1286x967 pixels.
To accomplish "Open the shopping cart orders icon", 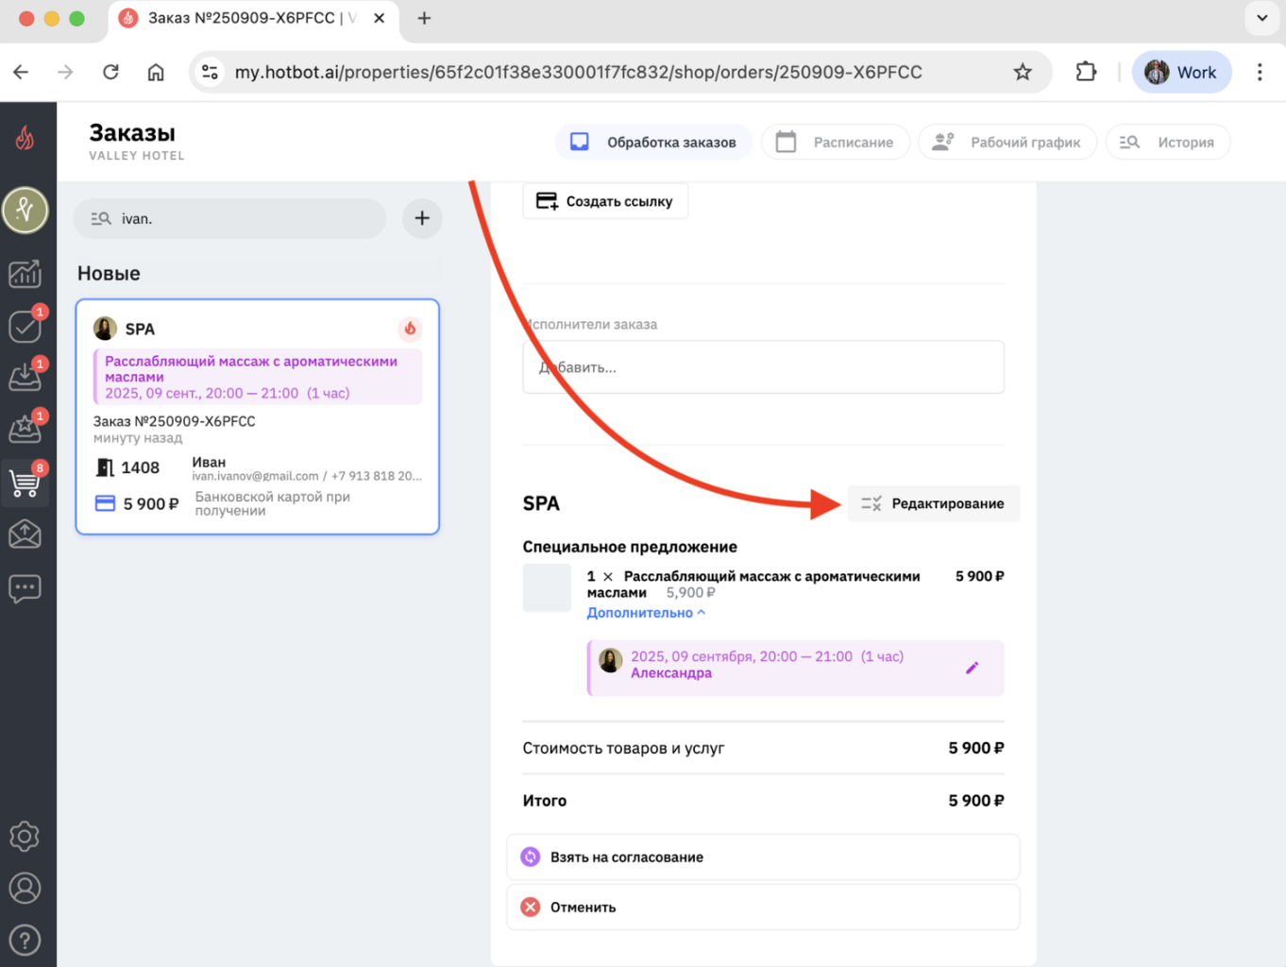I will click(x=25, y=483).
